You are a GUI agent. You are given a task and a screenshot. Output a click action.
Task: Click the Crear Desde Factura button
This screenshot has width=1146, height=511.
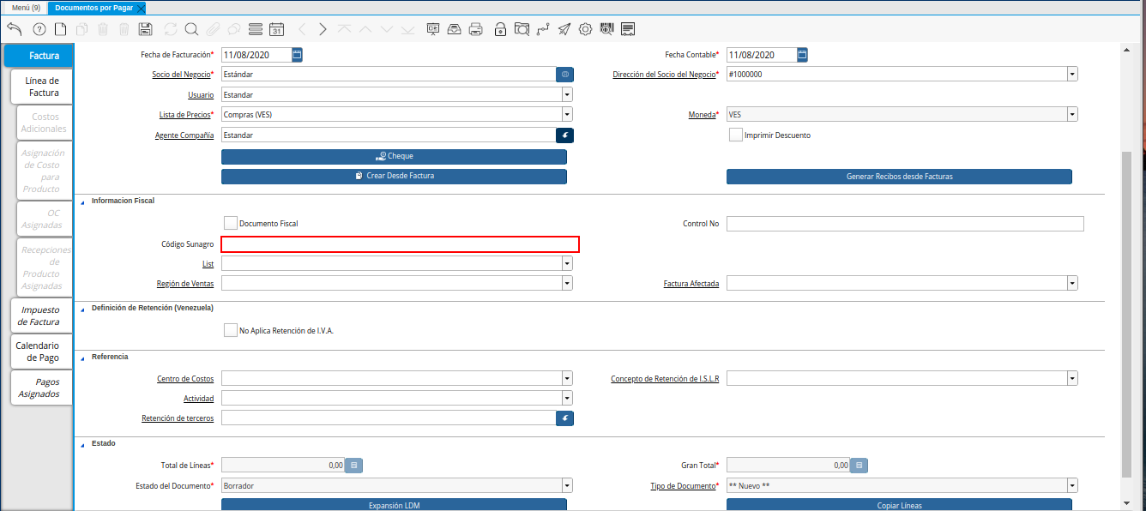pos(394,177)
